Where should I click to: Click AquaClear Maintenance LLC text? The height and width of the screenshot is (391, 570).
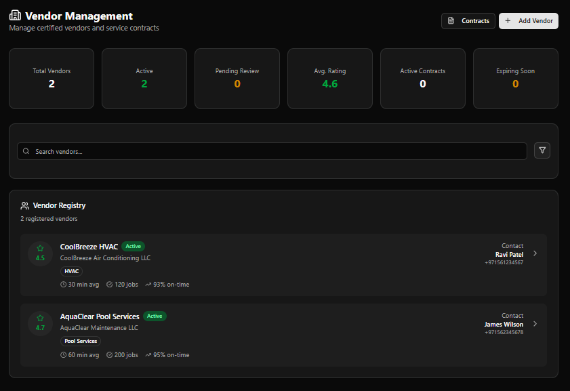point(99,328)
